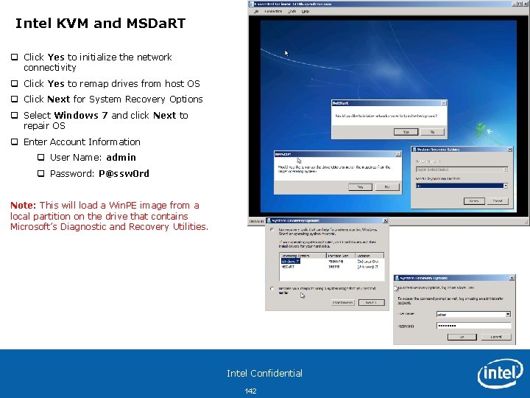Open the Tools menu in the KVM window

coord(292,11)
